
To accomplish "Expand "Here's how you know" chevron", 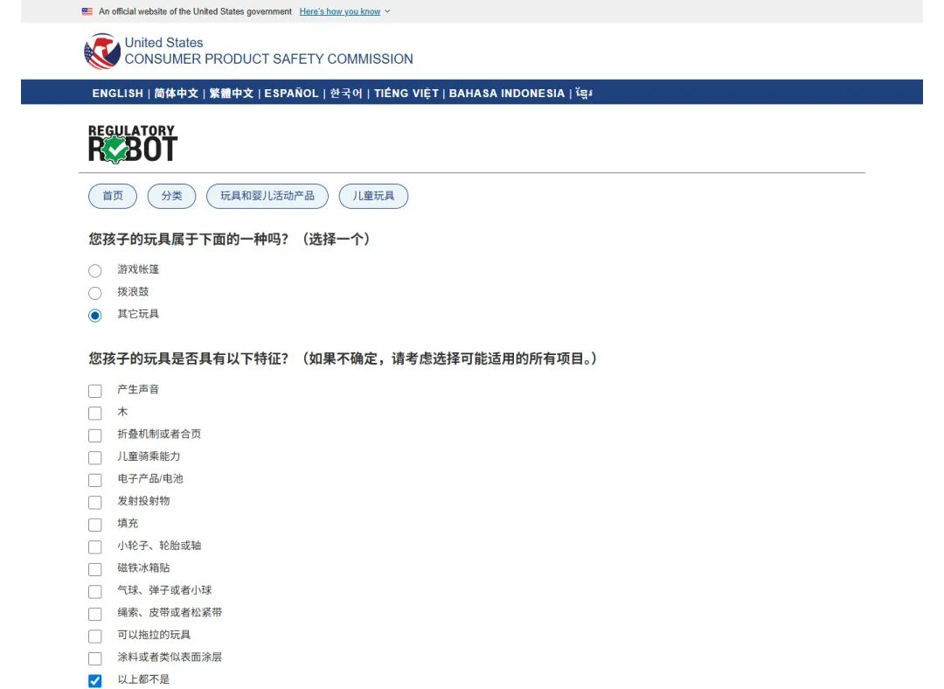I will tap(388, 11).
